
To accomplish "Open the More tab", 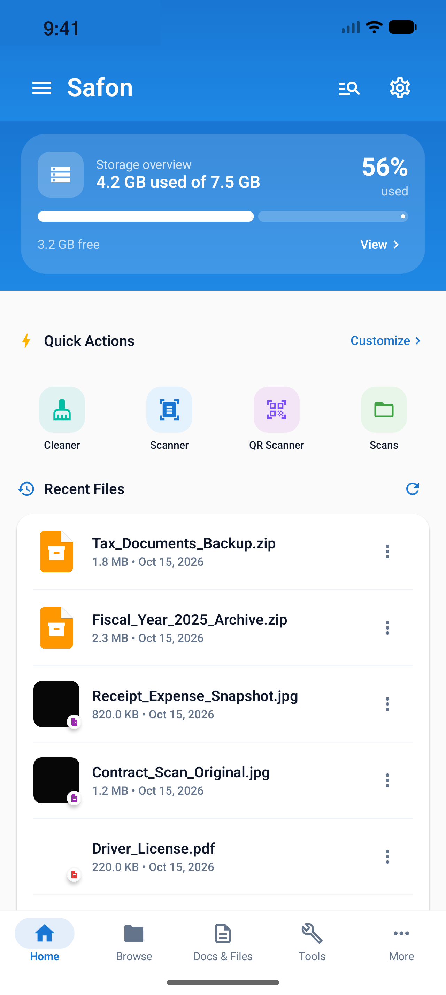I will (x=401, y=941).
